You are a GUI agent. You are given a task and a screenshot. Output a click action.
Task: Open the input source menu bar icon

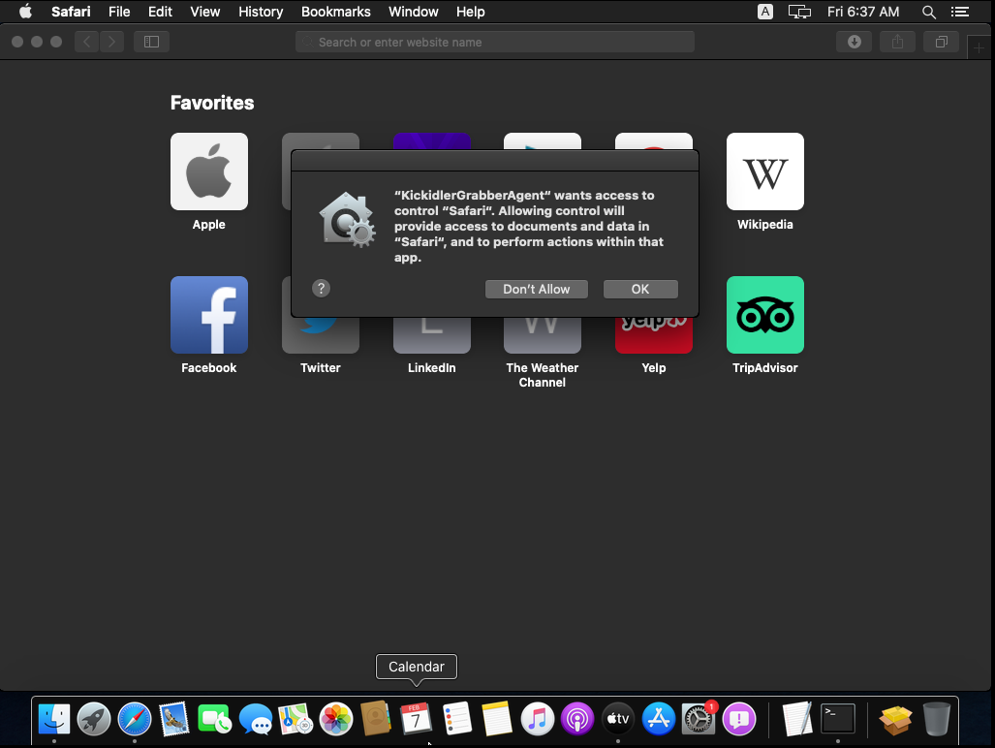pyautogui.click(x=765, y=12)
